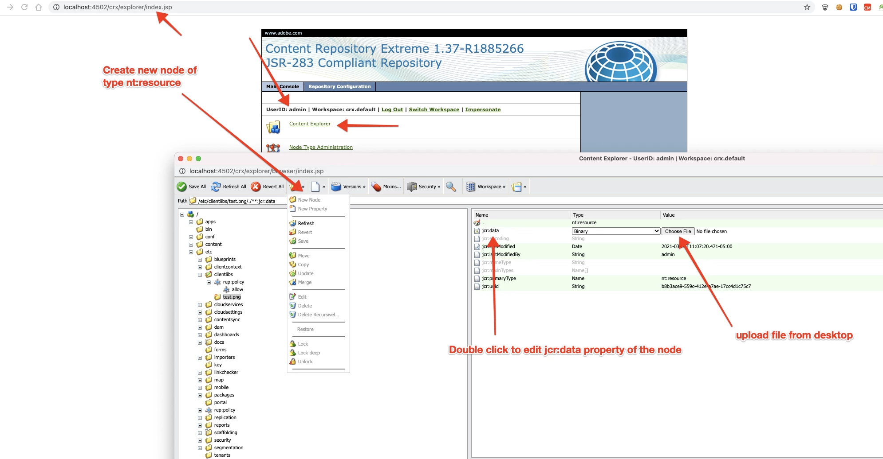Click the cookie extension icon
Viewport: 883px width, 459px height.
point(839,7)
